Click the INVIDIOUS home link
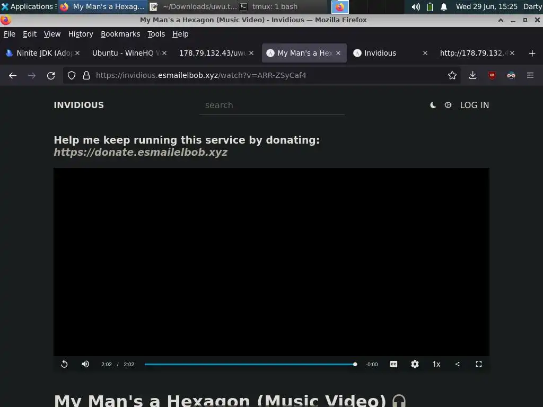The width and height of the screenshot is (543, 407). coord(78,105)
